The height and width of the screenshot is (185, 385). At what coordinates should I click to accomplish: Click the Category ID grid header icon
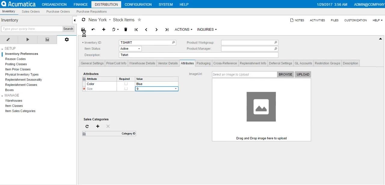pyautogui.click(x=84, y=134)
